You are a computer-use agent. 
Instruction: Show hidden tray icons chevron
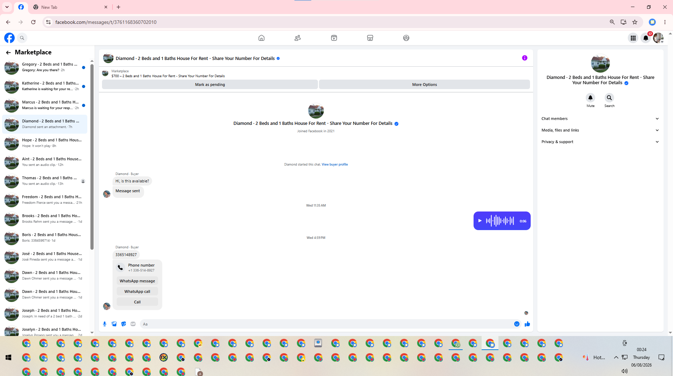coord(616,357)
